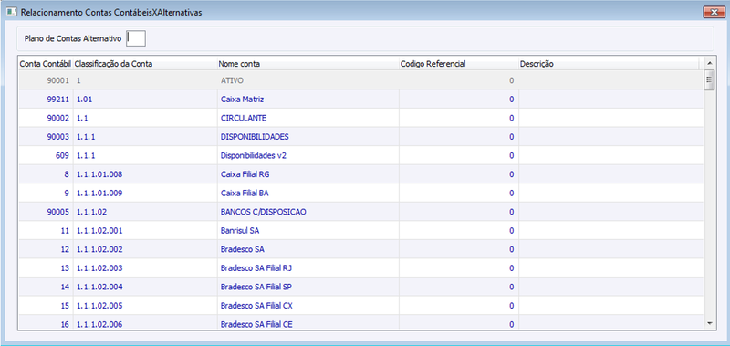The width and height of the screenshot is (730, 346).
Task: Click account number 90001
Action: (x=57, y=80)
